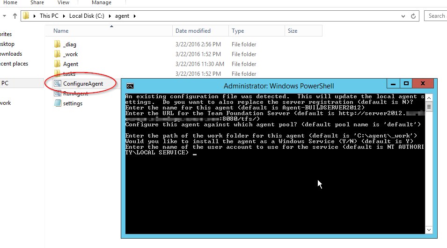447x248 pixels.
Task: Open the _diag folder icon
Action: pos(57,44)
